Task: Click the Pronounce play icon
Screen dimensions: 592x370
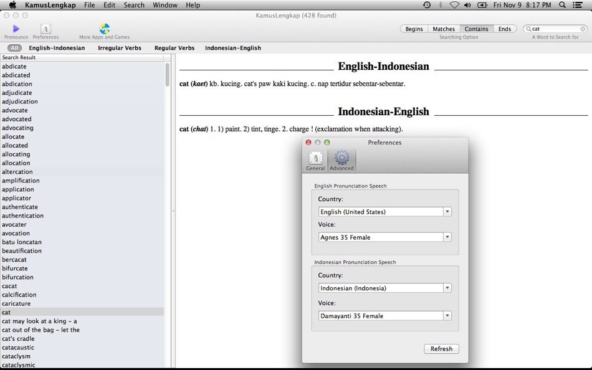Action: click(14, 27)
